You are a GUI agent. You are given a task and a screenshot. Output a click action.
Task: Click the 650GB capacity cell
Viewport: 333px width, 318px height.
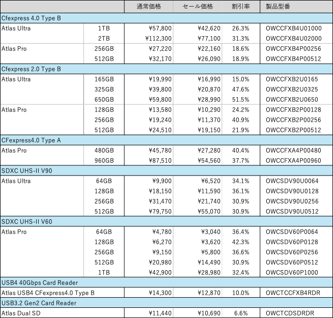[x=104, y=100]
